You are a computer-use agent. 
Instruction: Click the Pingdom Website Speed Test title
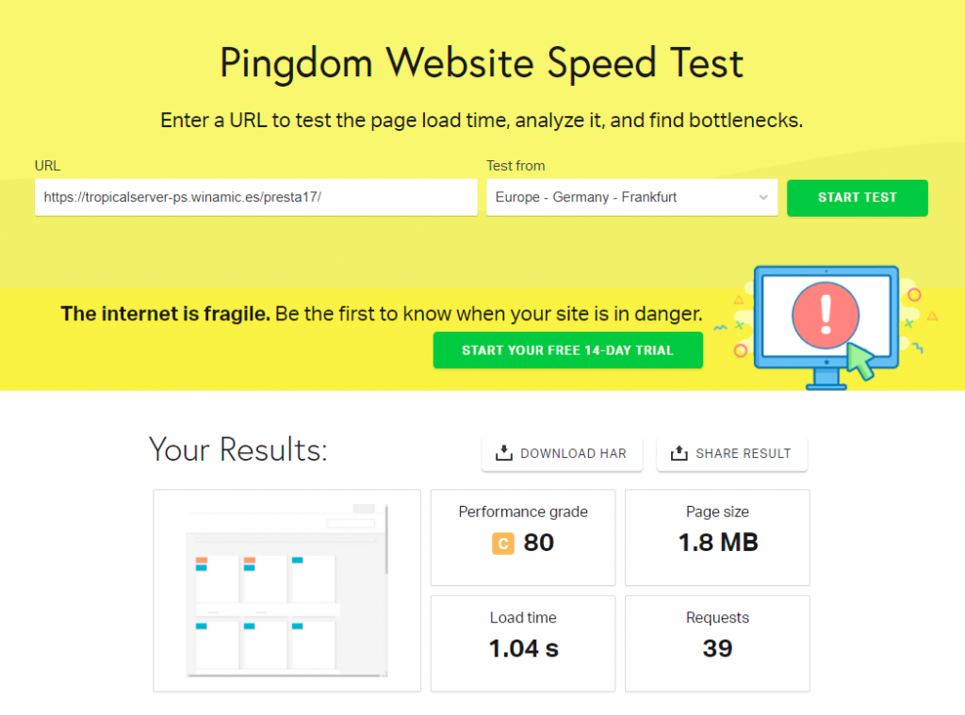click(482, 63)
